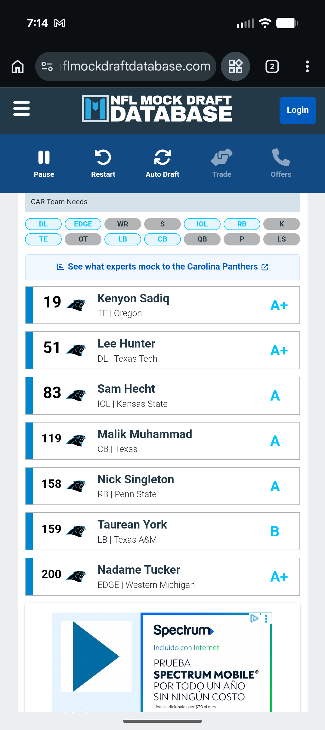View trade Offers phone icon
The height and width of the screenshot is (730, 325).
tap(281, 163)
